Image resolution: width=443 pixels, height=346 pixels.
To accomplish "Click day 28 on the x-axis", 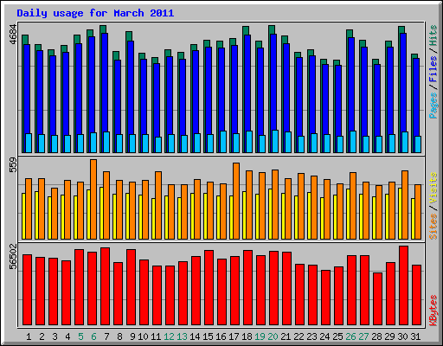I will click(376, 336).
